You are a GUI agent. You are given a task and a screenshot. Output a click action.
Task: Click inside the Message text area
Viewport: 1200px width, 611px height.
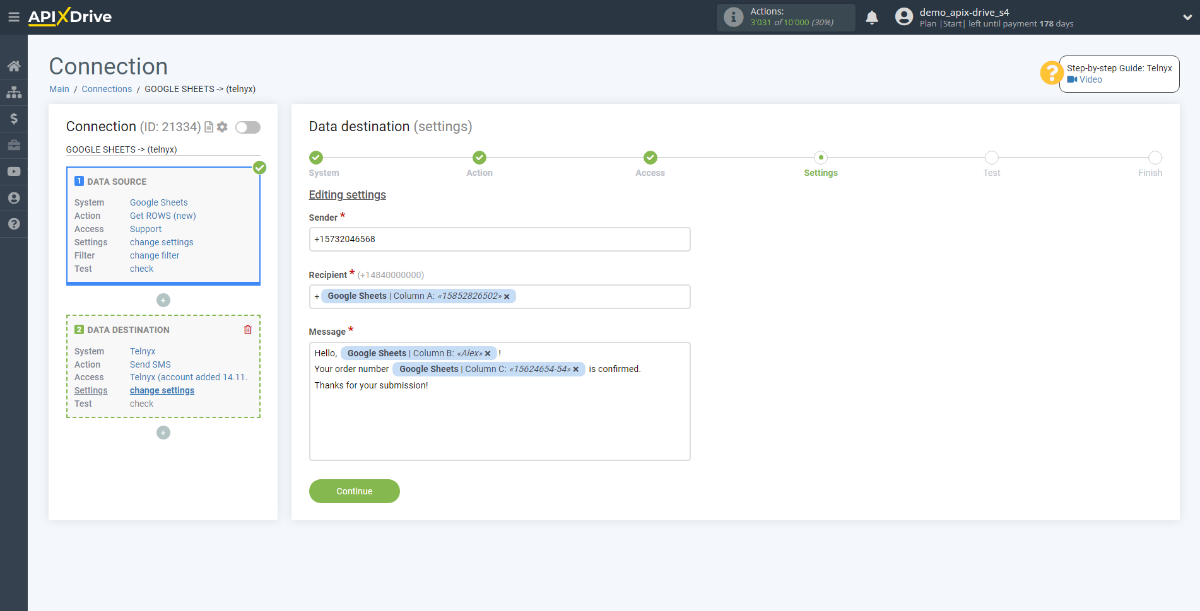point(500,402)
